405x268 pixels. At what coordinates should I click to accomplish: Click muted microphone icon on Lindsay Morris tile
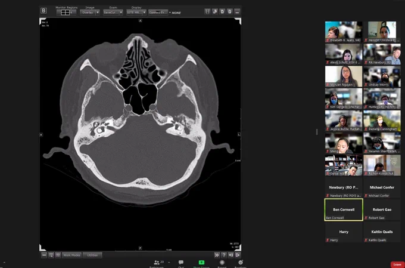pyautogui.click(x=366, y=85)
